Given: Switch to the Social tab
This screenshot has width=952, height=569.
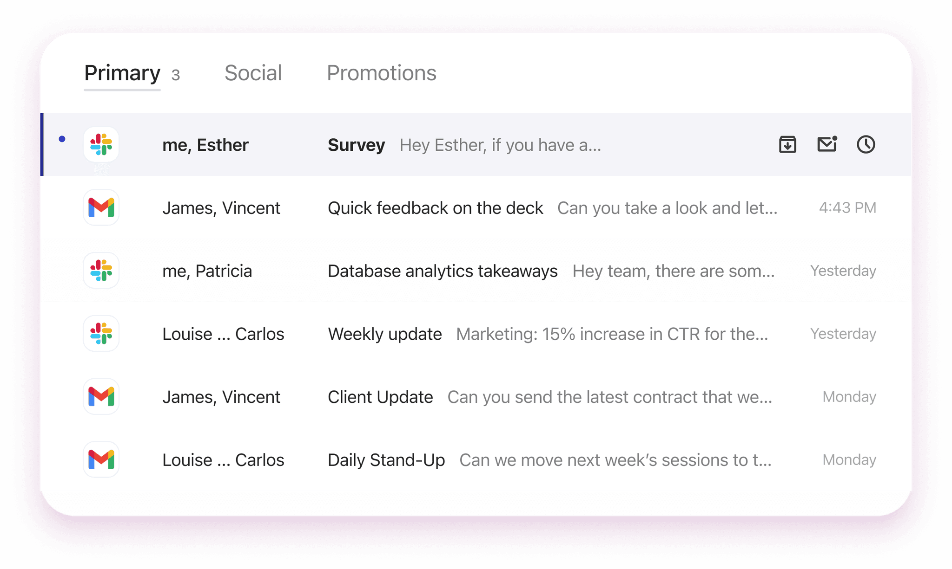Looking at the screenshot, I should click(x=253, y=73).
